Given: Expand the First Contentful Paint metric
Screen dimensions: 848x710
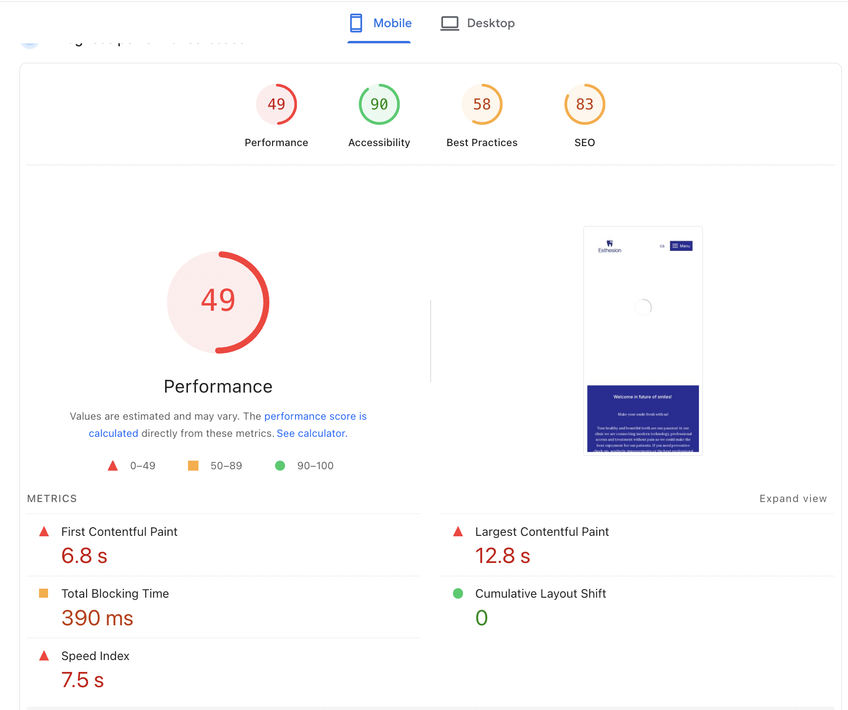Looking at the screenshot, I should click(119, 532).
